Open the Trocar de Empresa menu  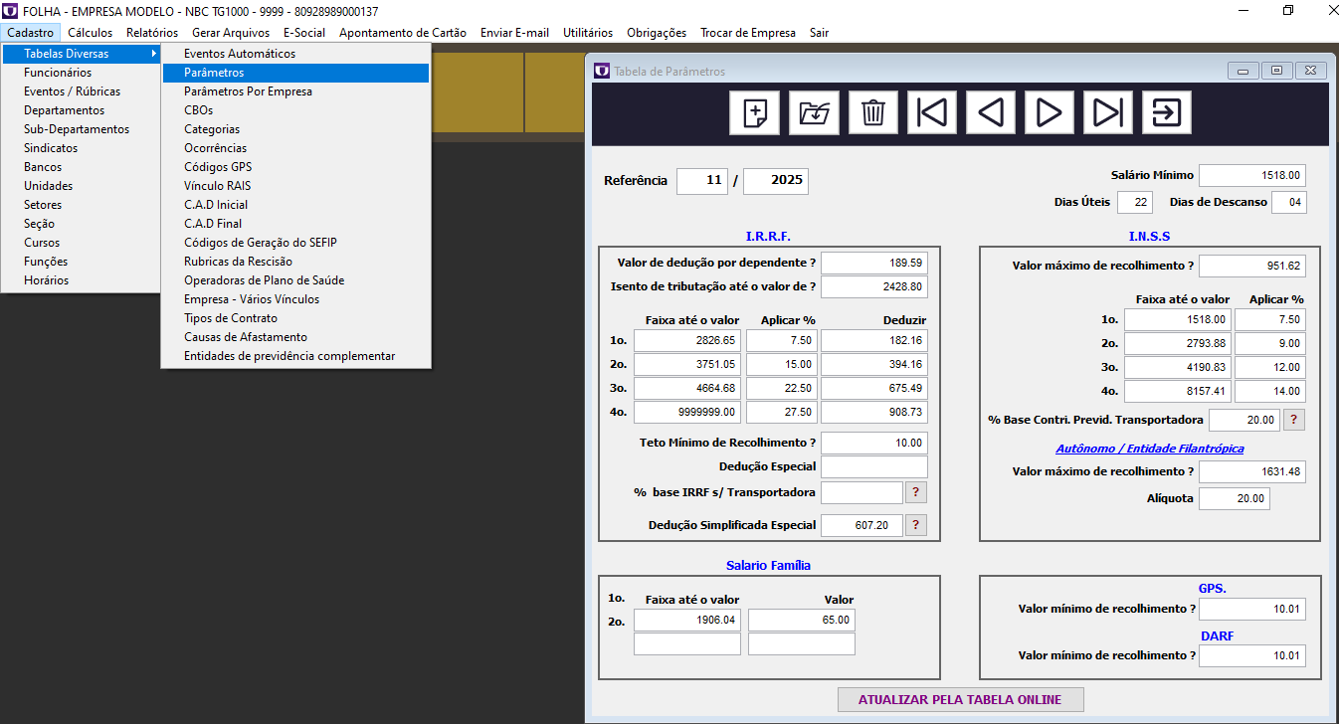click(748, 33)
